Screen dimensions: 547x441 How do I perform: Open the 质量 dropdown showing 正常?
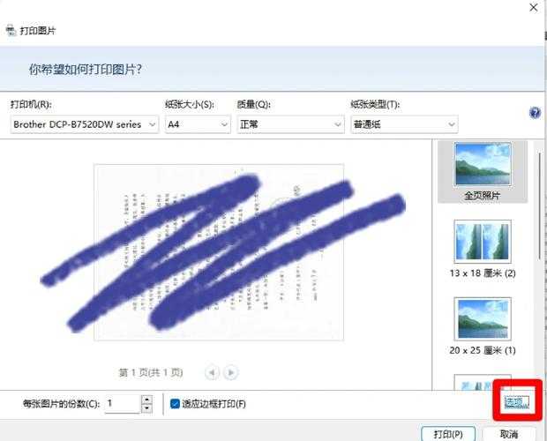click(289, 124)
